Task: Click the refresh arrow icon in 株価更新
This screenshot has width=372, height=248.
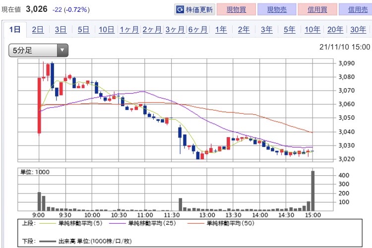Action: coord(180,9)
